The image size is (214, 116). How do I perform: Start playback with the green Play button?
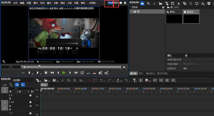64,73
